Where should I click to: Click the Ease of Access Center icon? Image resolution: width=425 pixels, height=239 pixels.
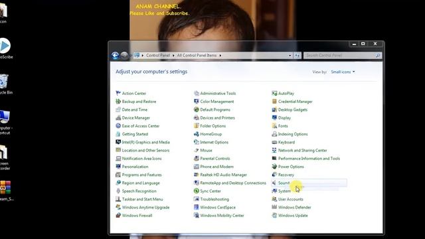pyautogui.click(x=118, y=125)
